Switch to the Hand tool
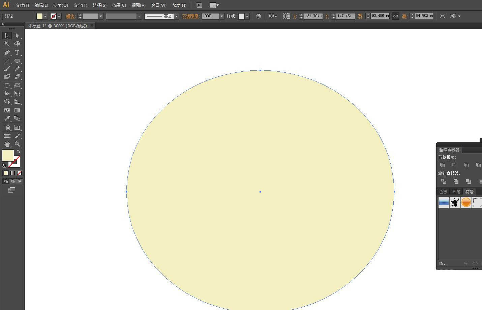This screenshot has width=482, height=310. click(7, 144)
